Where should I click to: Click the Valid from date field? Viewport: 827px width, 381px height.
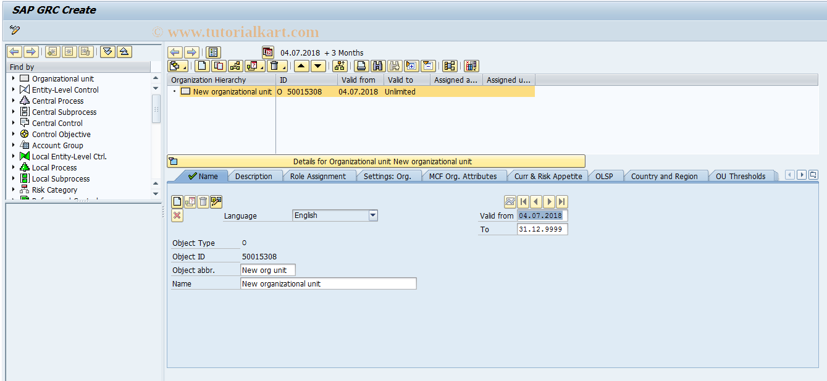click(x=542, y=216)
